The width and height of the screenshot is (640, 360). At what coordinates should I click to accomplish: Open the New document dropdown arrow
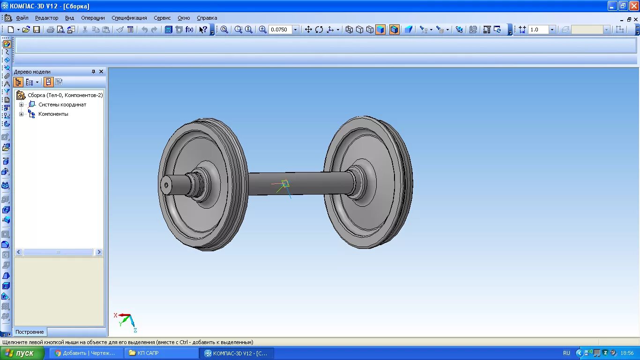click(18, 30)
